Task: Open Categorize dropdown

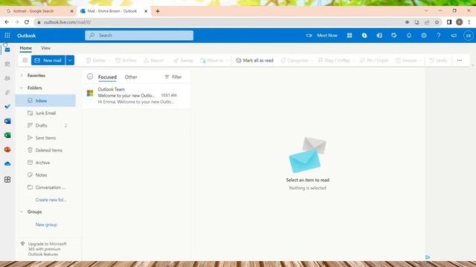Action: pyautogui.click(x=297, y=60)
